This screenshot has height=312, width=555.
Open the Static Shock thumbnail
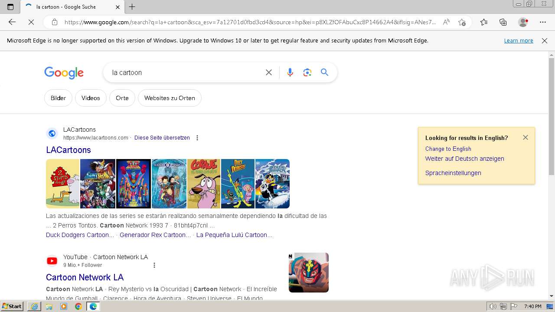pyautogui.click(x=272, y=184)
